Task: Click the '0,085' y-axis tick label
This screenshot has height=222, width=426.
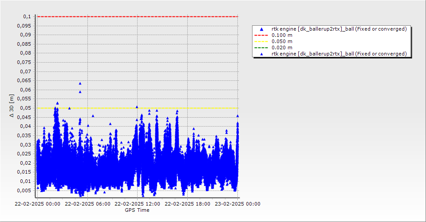Action: coord(24,44)
